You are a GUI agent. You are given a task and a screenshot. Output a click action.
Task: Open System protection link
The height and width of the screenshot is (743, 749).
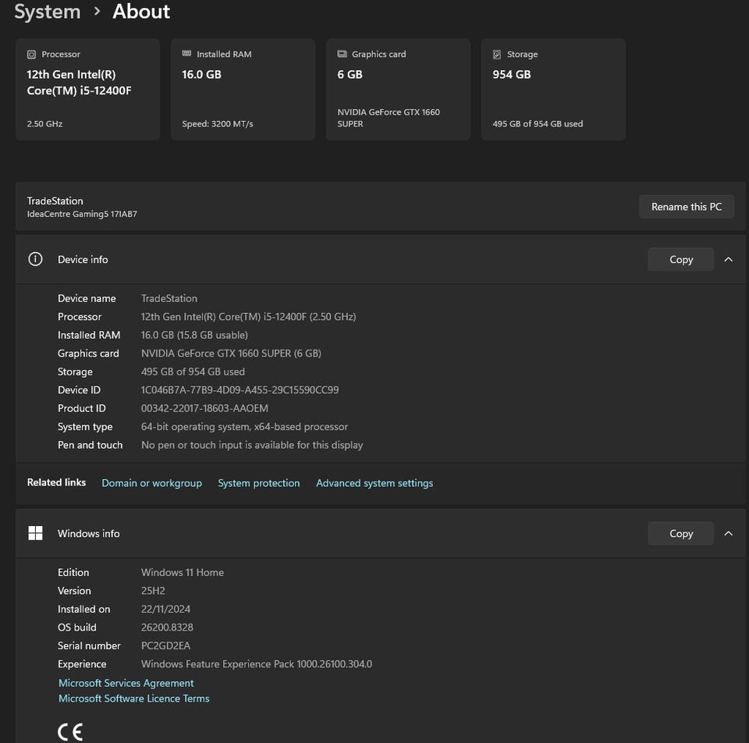click(259, 483)
